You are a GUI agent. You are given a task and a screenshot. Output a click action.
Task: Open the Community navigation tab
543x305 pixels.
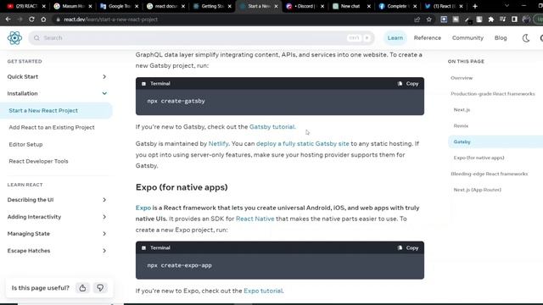click(467, 37)
